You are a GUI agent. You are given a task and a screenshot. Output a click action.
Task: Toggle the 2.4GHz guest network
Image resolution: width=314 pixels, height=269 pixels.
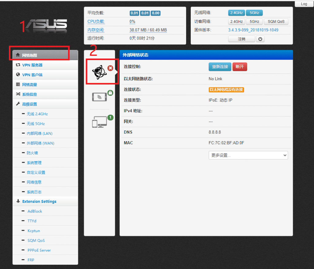click(x=236, y=22)
